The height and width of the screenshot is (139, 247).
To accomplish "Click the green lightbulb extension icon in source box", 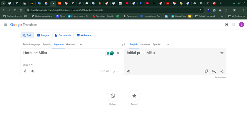I will pos(108,53).
